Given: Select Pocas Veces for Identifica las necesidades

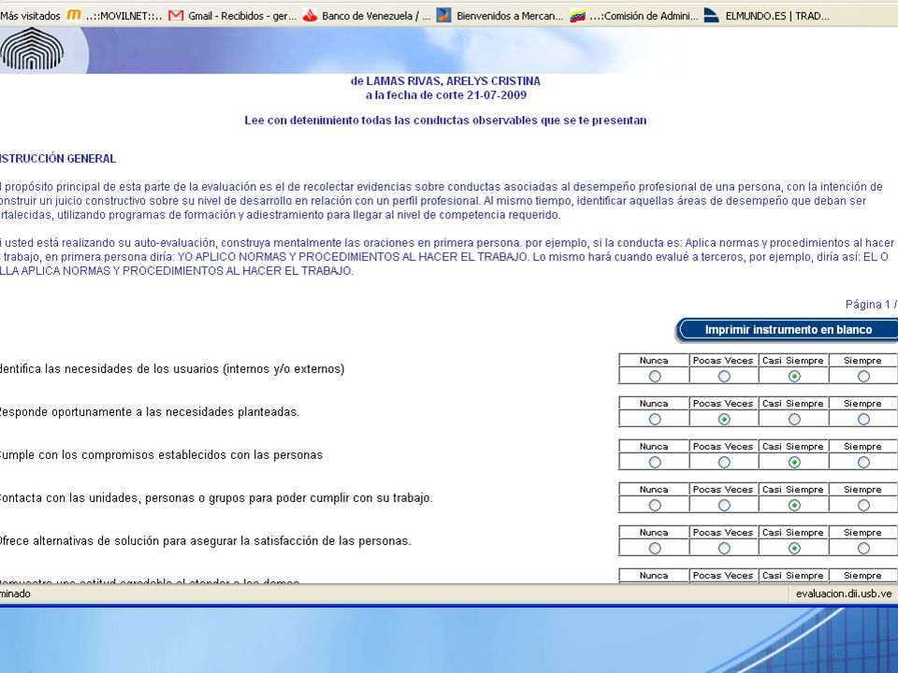Looking at the screenshot, I should tap(724, 376).
